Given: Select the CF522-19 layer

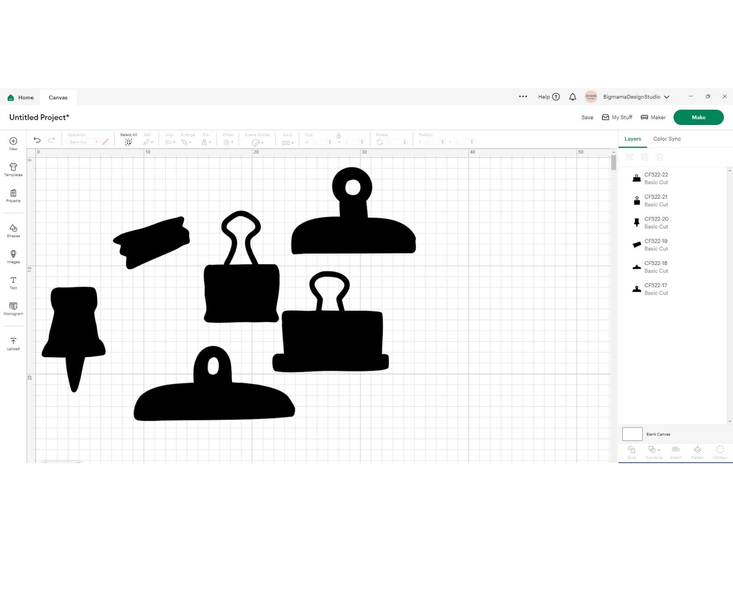Looking at the screenshot, I should point(673,245).
